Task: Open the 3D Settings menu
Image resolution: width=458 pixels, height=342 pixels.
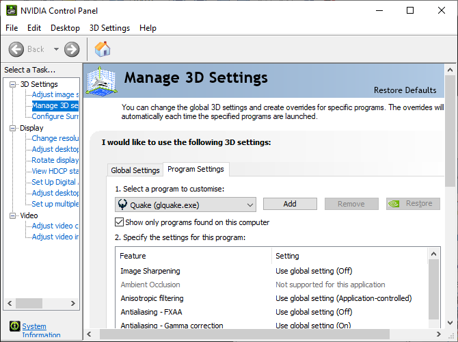Action: (109, 28)
